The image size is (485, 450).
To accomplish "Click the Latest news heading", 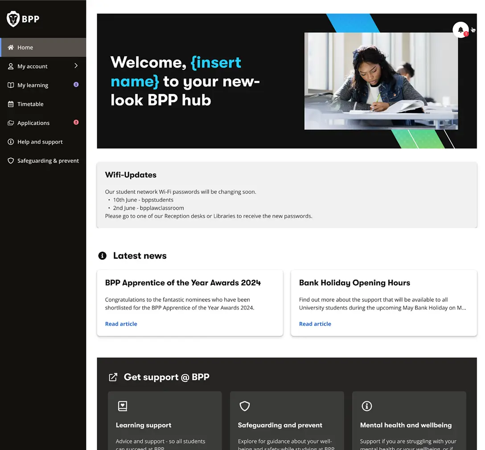I will pos(140,256).
